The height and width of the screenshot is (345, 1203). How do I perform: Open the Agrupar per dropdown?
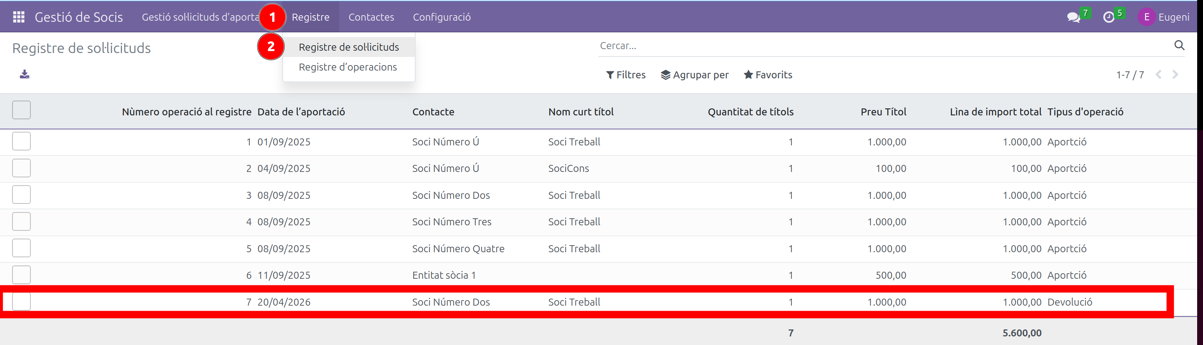[x=695, y=75]
